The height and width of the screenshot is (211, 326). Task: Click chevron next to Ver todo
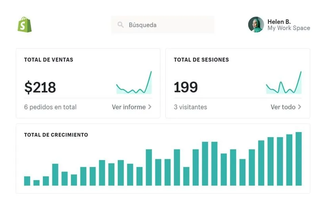coord(299,107)
